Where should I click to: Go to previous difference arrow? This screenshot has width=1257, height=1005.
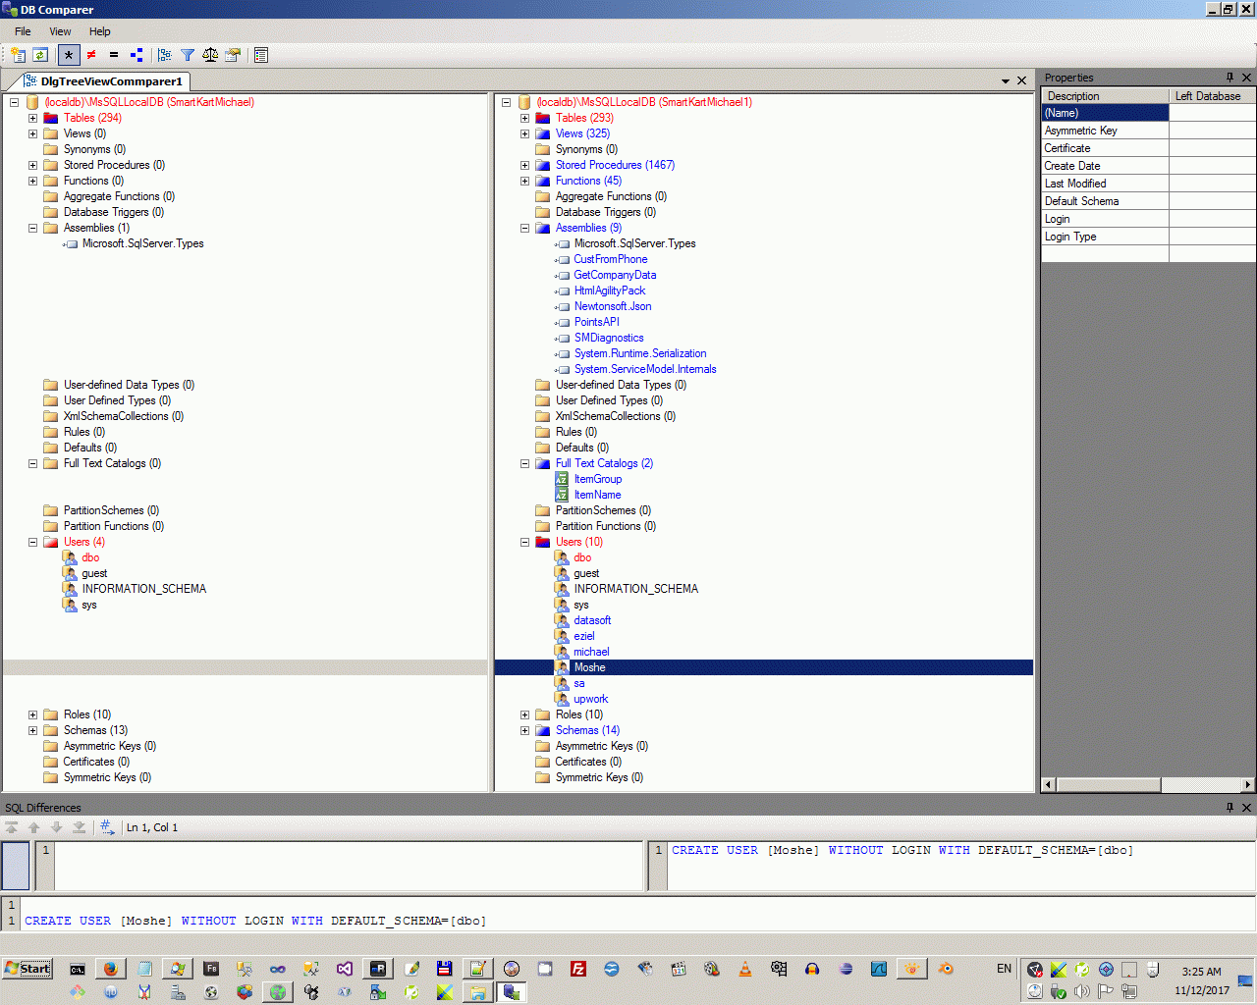tap(34, 827)
